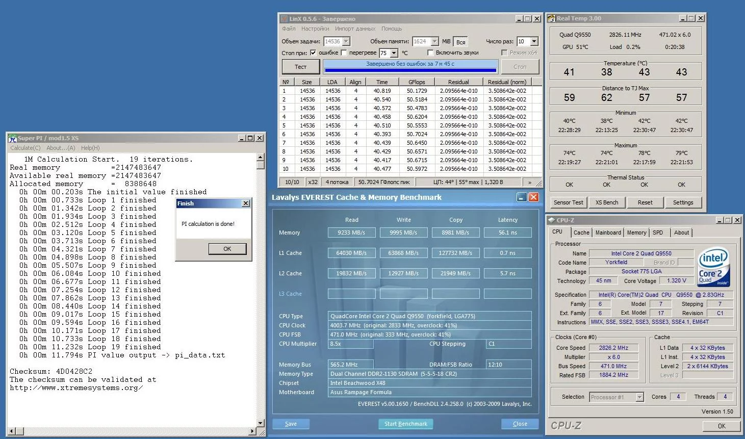This screenshot has height=439, width=745.
Task: Open the 'Объем памяти' memory dropdown
Action: pyautogui.click(x=434, y=41)
